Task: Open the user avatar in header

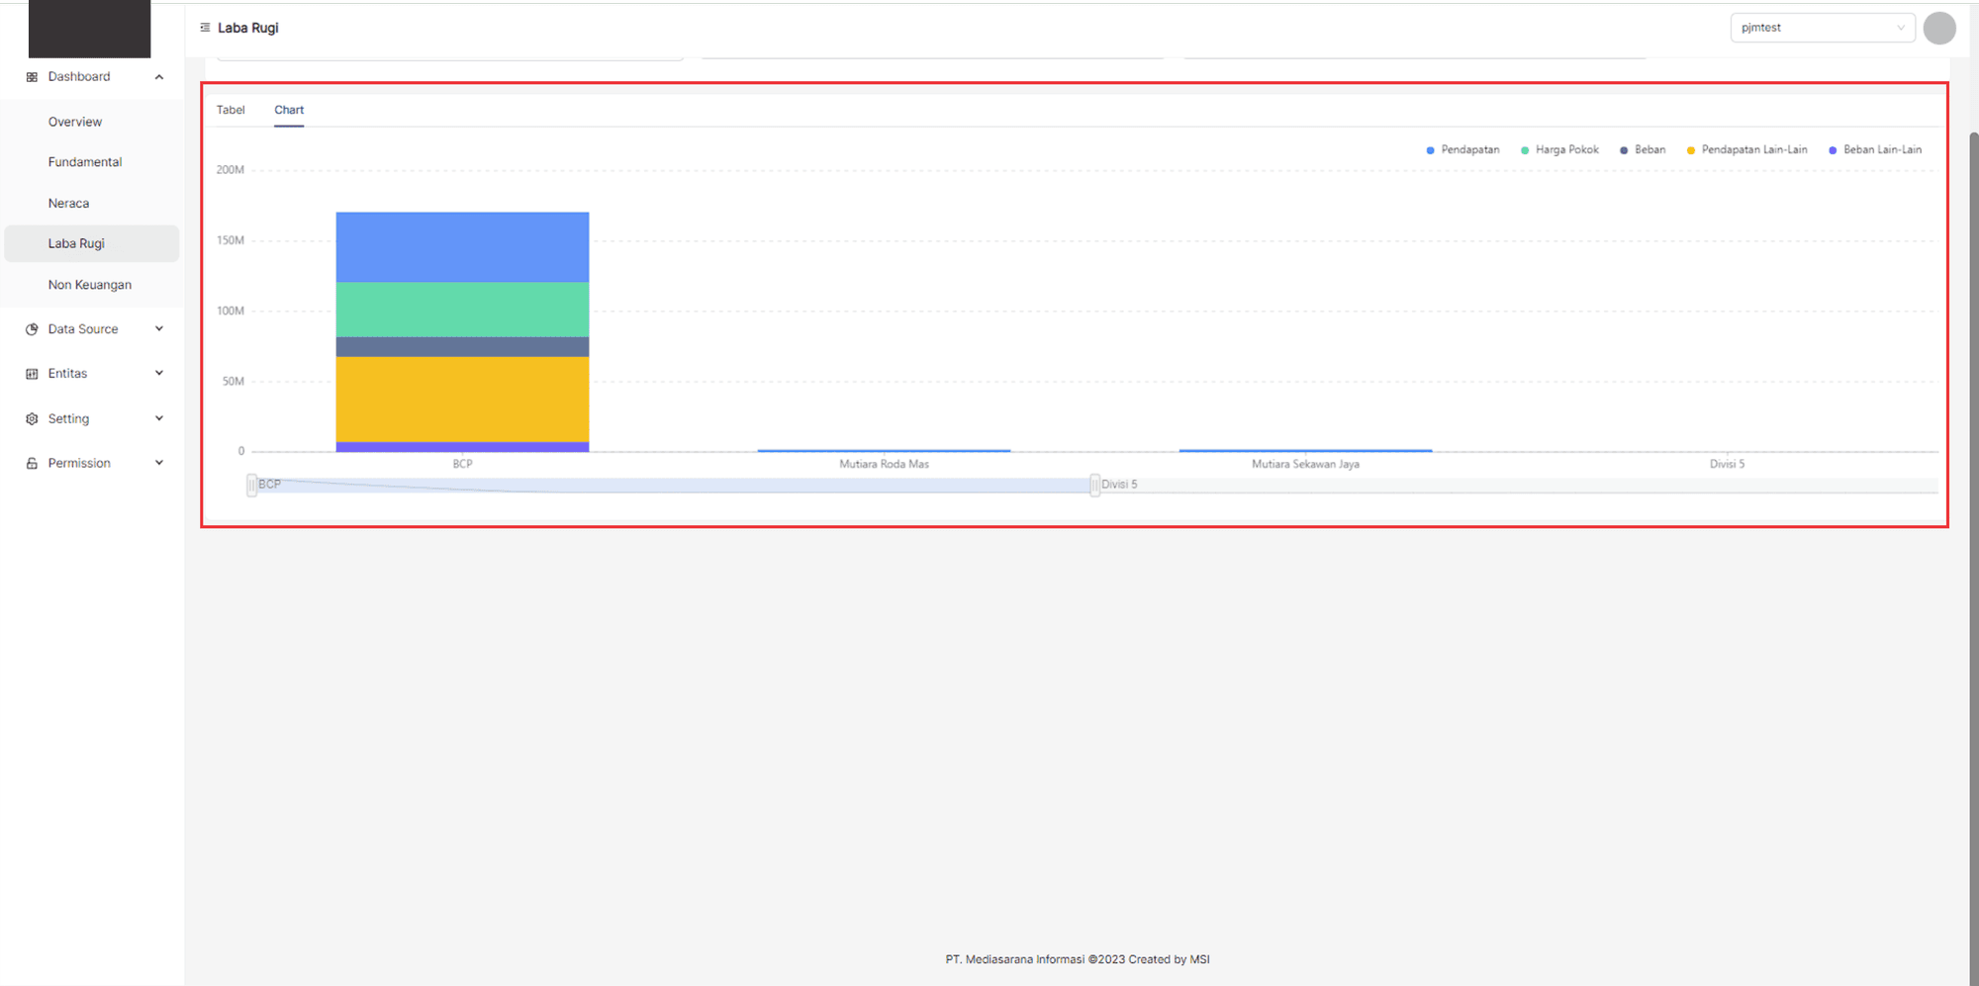Action: pyautogui.click(x=1938, y=29)
